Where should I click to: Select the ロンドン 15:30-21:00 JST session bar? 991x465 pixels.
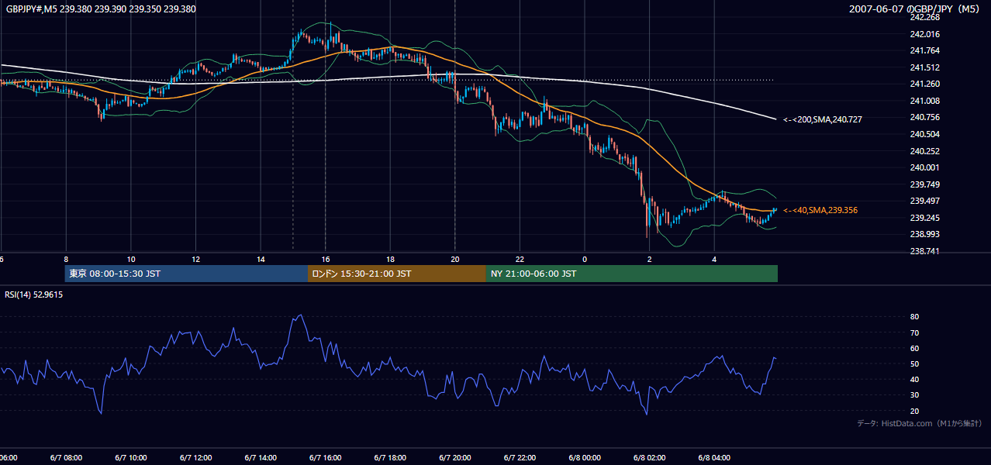click(397, 274)
